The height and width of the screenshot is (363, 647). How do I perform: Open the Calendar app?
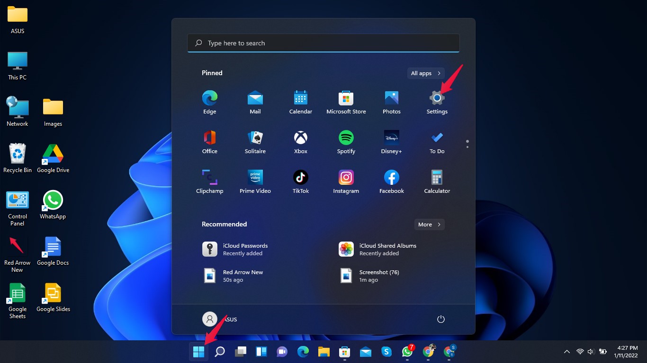tap(301, 101)
